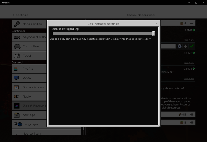Image resolution: width=207 pixels, height=142 pixels.
Task: Open Language settings tab
Action: coord(29,124)
